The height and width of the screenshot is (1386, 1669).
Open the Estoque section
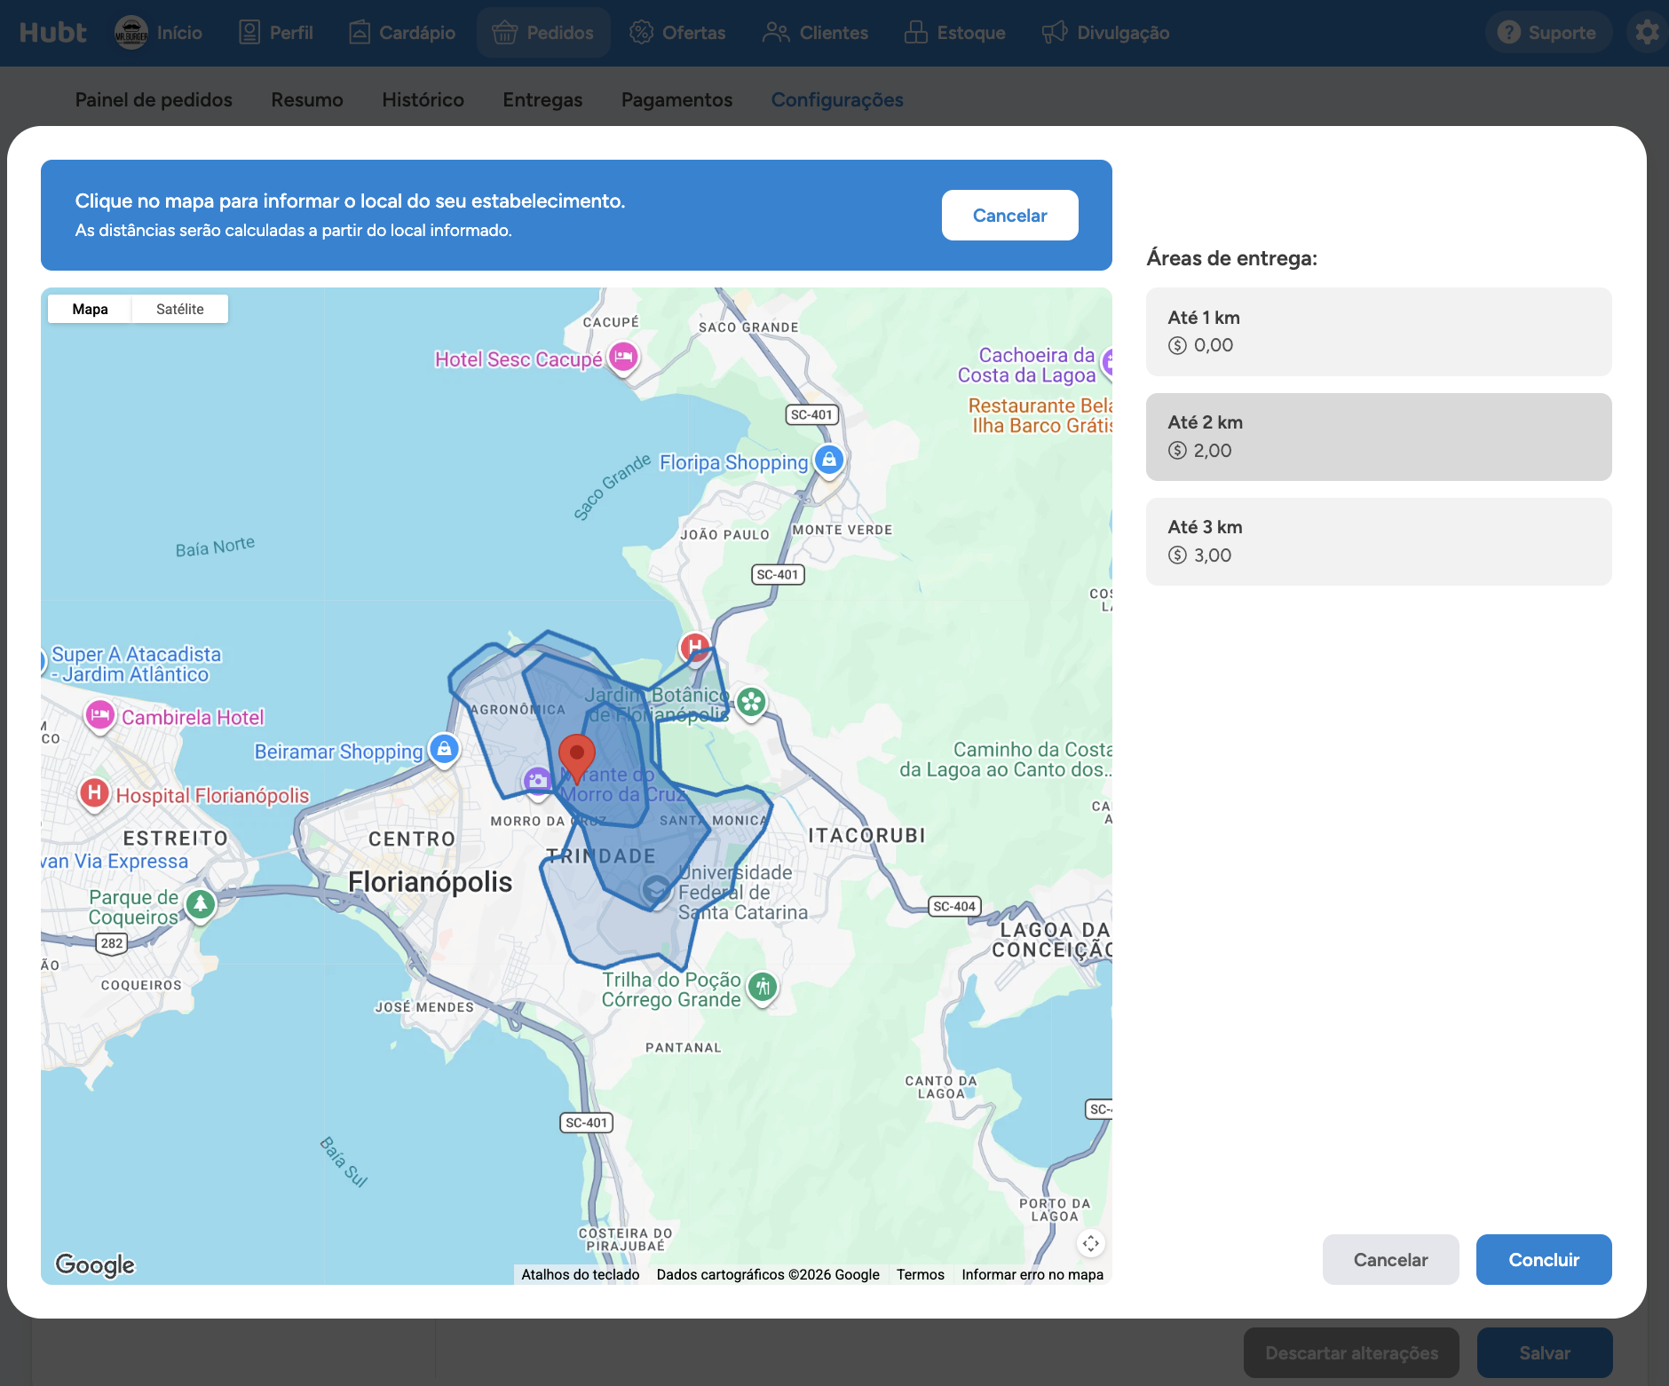[954, 33]
